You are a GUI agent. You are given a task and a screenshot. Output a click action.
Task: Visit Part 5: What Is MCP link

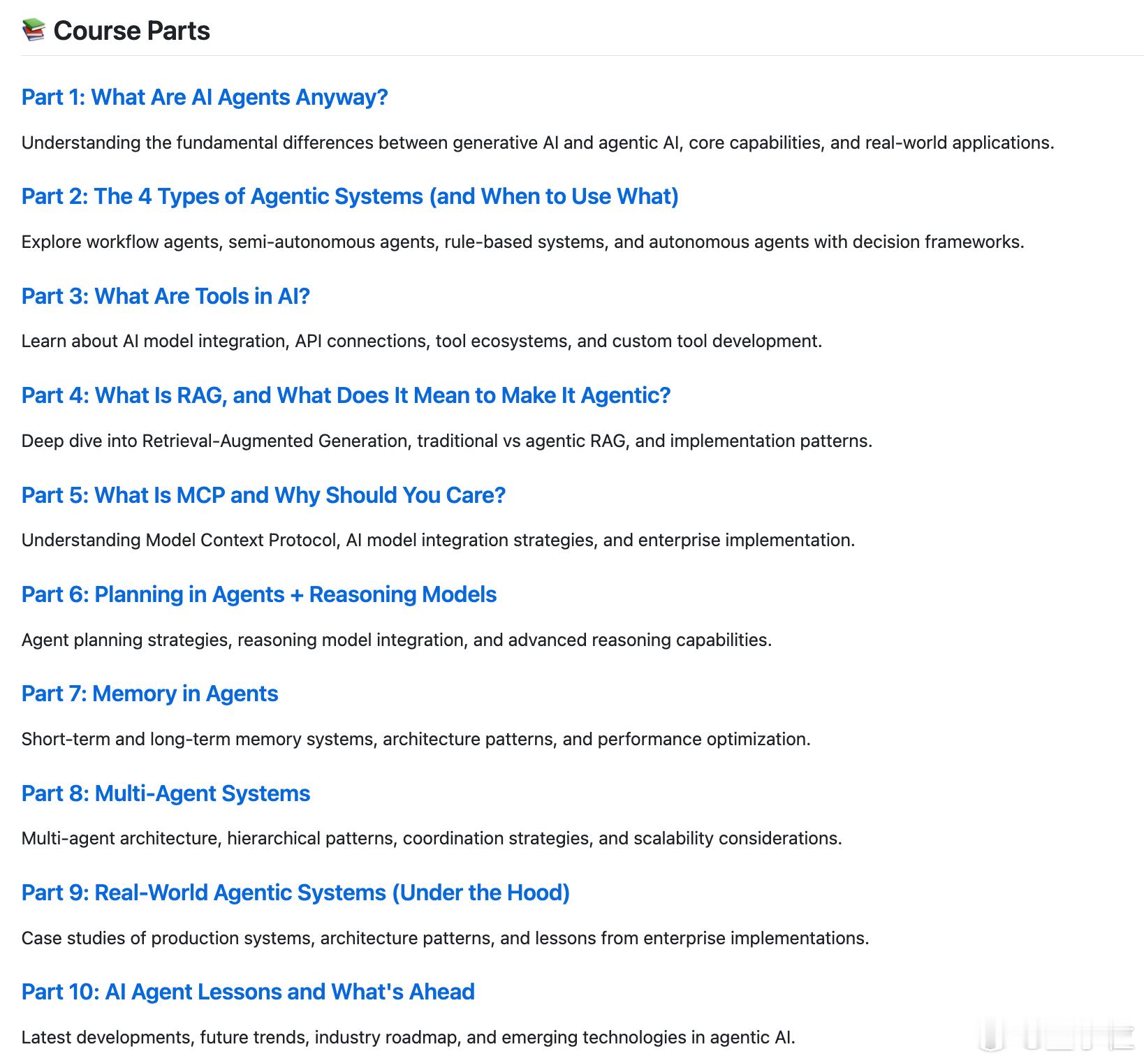point(263,495)
